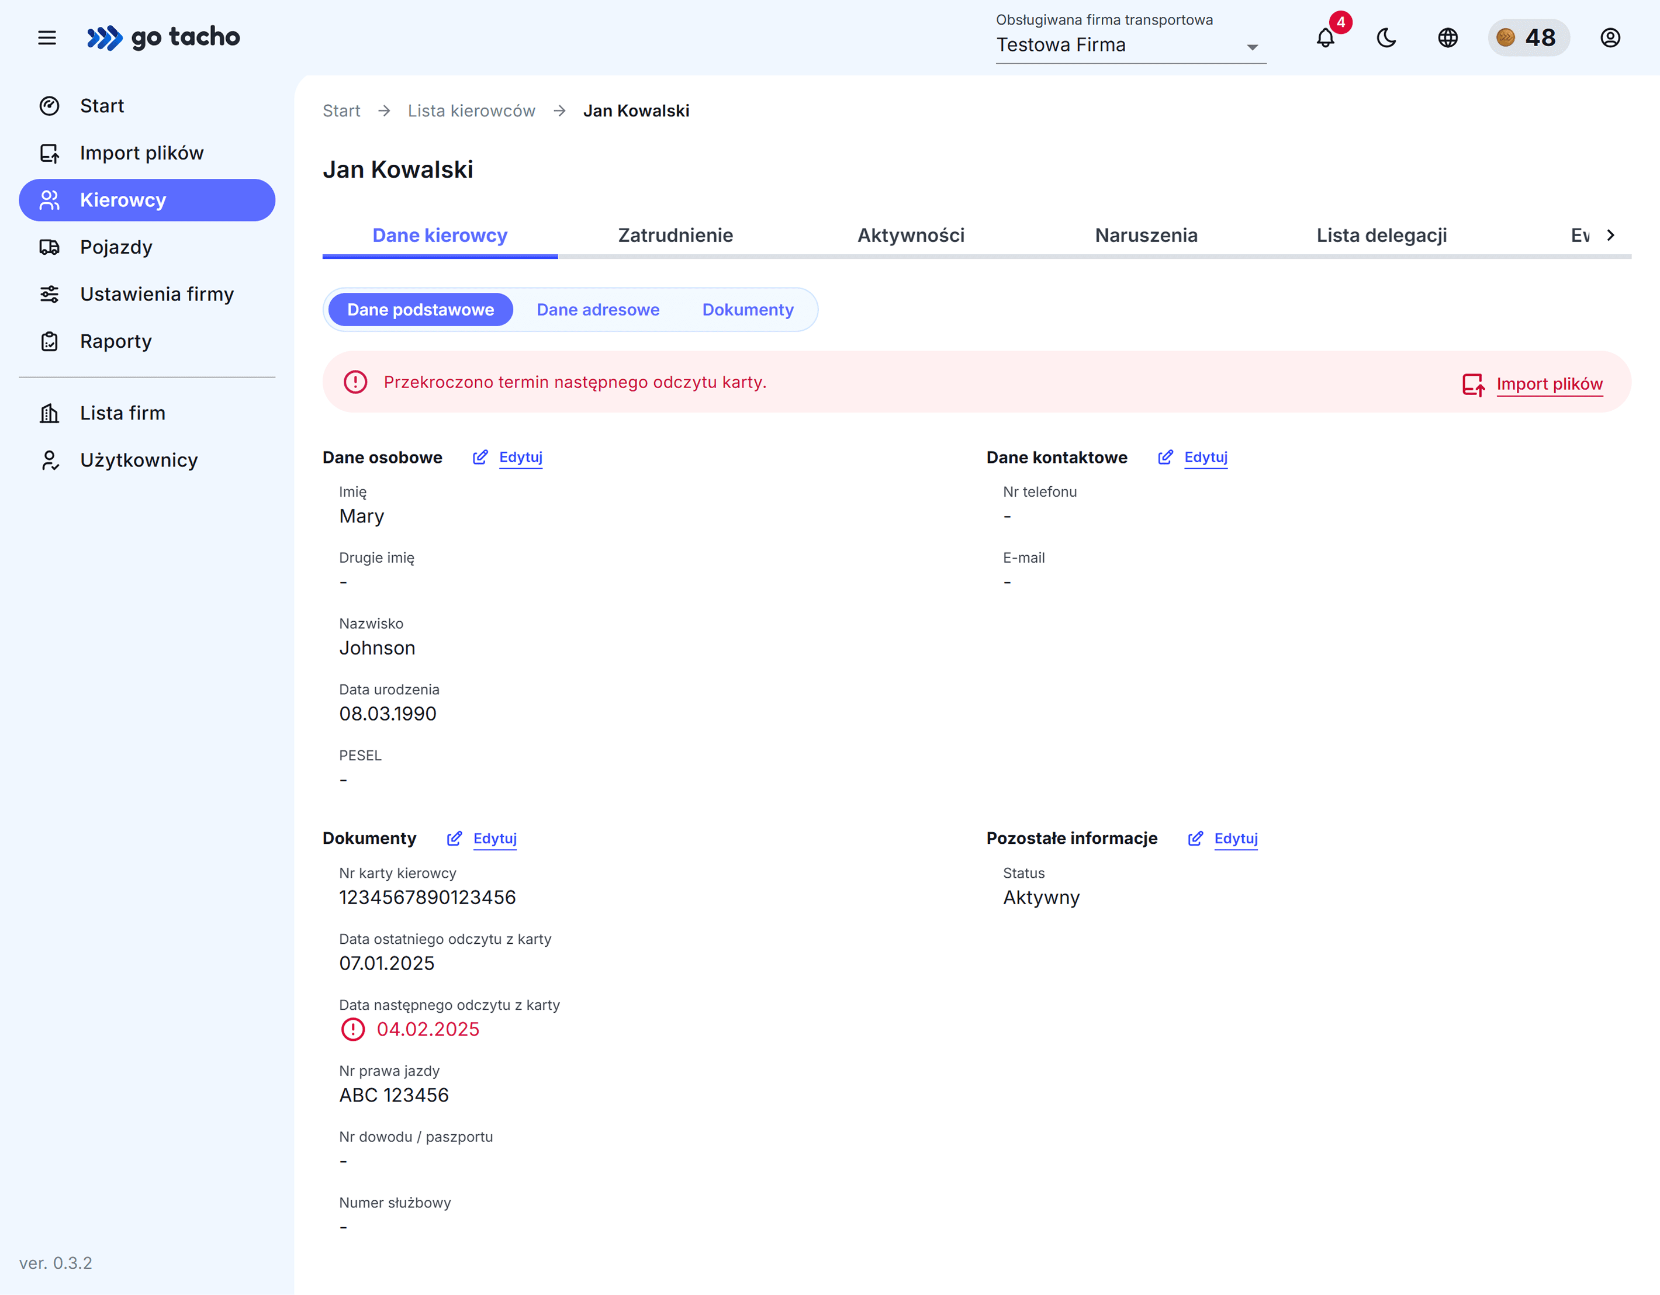This screenshot has height=1295, width=1660.
Task: Switch to Aktywności tab
Action: tap(911, 236)
